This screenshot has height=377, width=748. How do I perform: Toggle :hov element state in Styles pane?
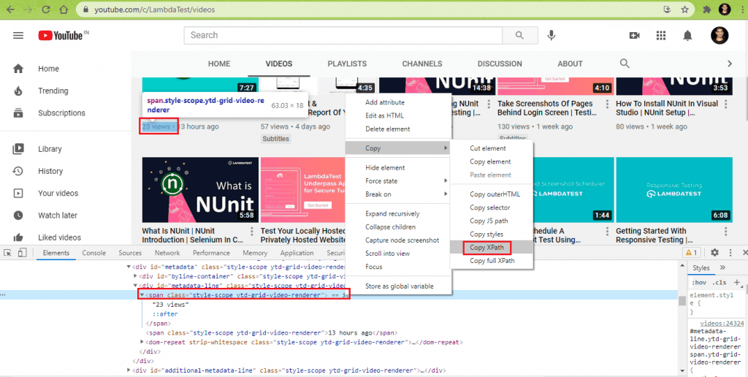698,282
